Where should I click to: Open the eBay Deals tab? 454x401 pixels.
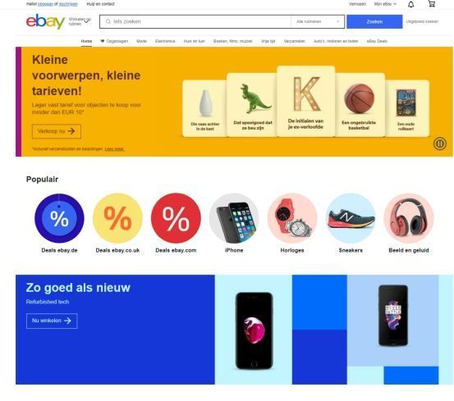(x=377, y=41)
